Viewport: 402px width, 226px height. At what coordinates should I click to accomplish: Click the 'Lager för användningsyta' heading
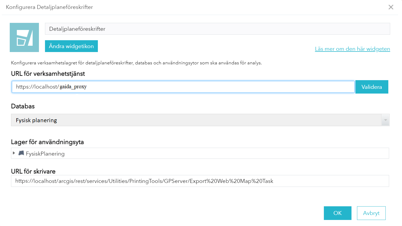point(47,142)
